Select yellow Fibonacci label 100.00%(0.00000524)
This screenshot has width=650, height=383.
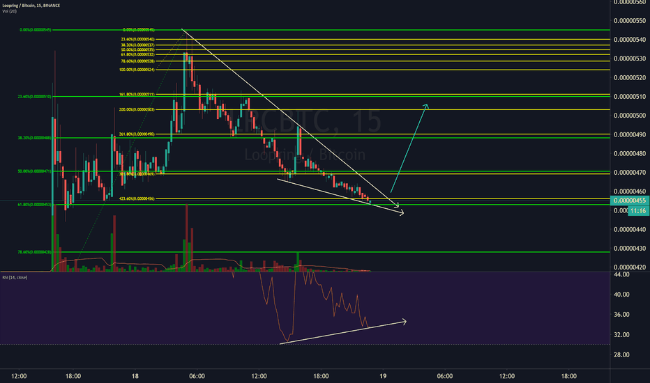point(137,70)
